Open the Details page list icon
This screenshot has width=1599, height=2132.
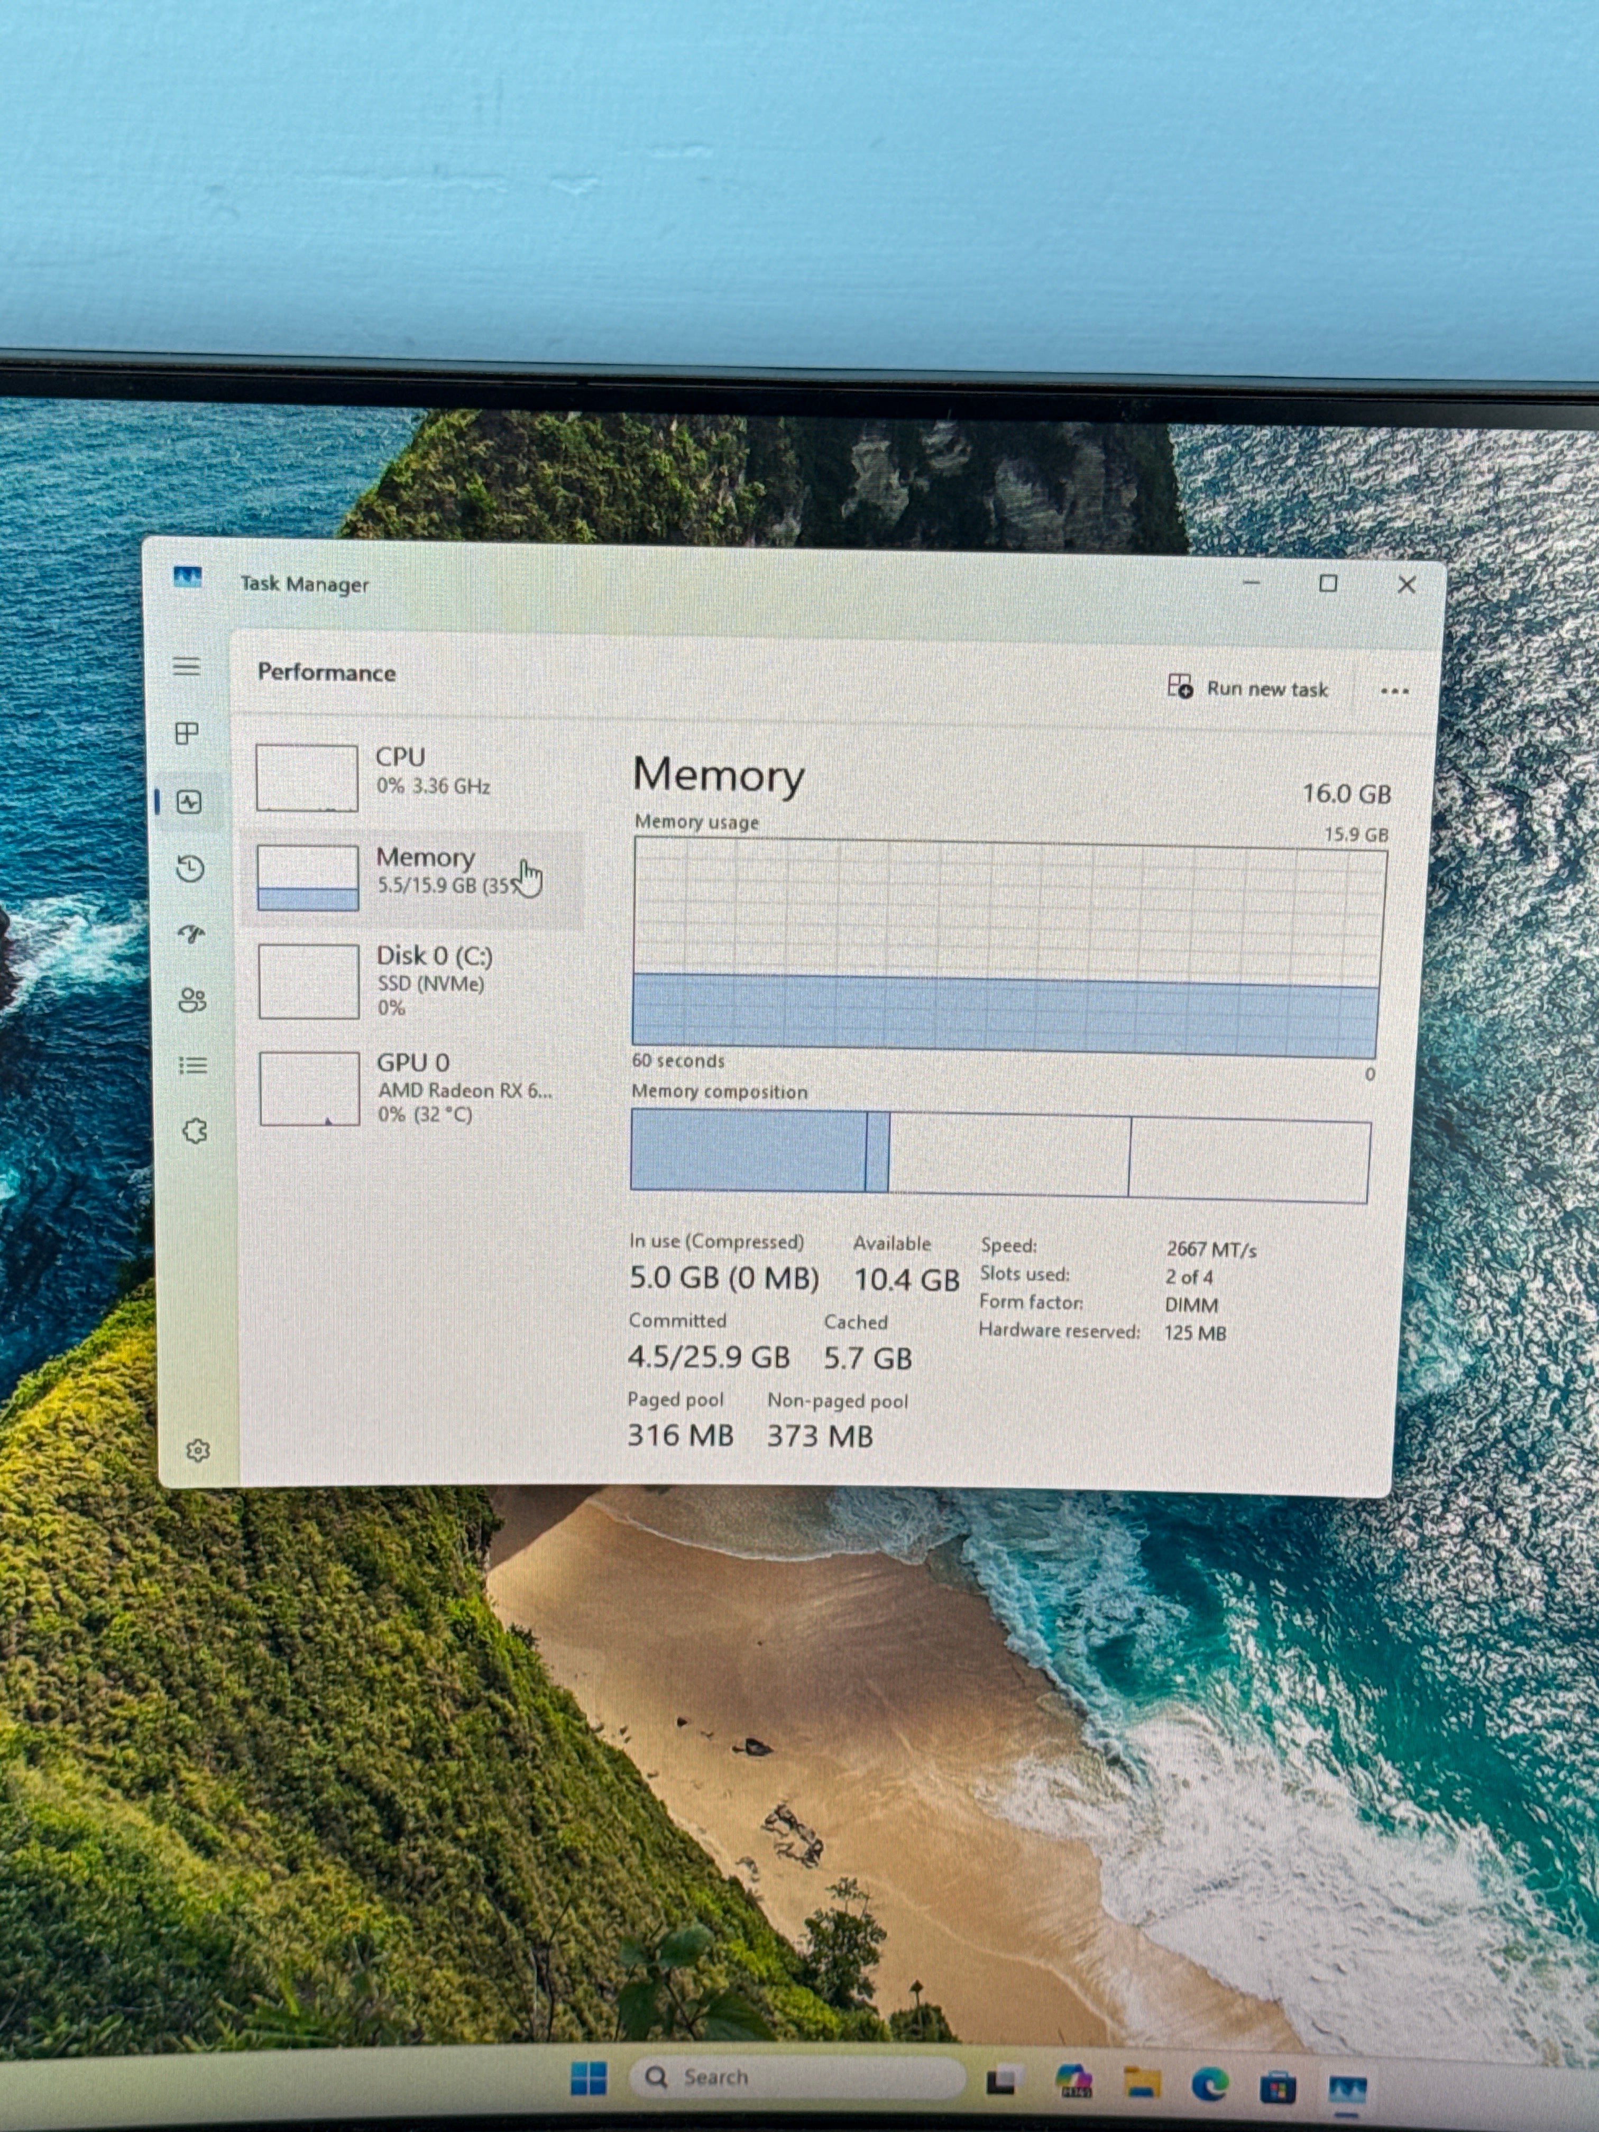coord(193,1065)
